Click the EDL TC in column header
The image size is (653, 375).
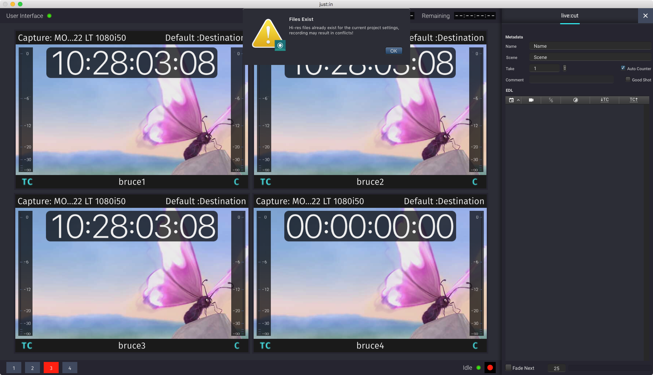click(x=604, y=100)
